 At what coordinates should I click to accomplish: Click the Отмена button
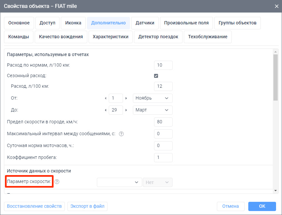tap(230, 206)
